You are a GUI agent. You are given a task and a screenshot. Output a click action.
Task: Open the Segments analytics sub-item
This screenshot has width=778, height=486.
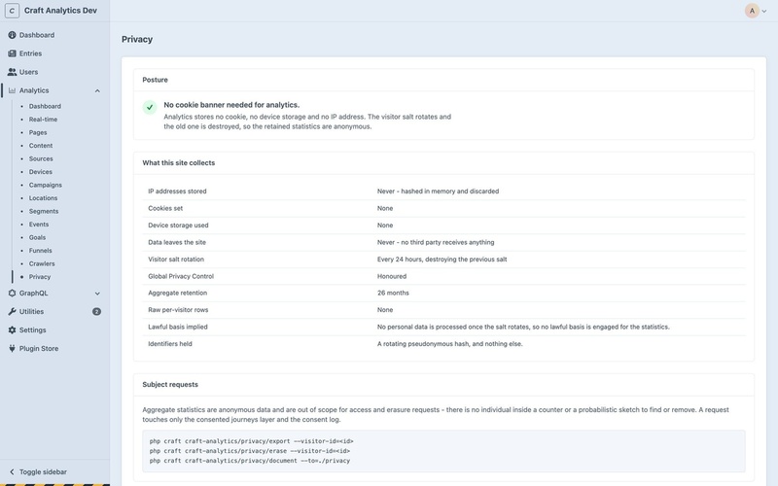(43, 211)
